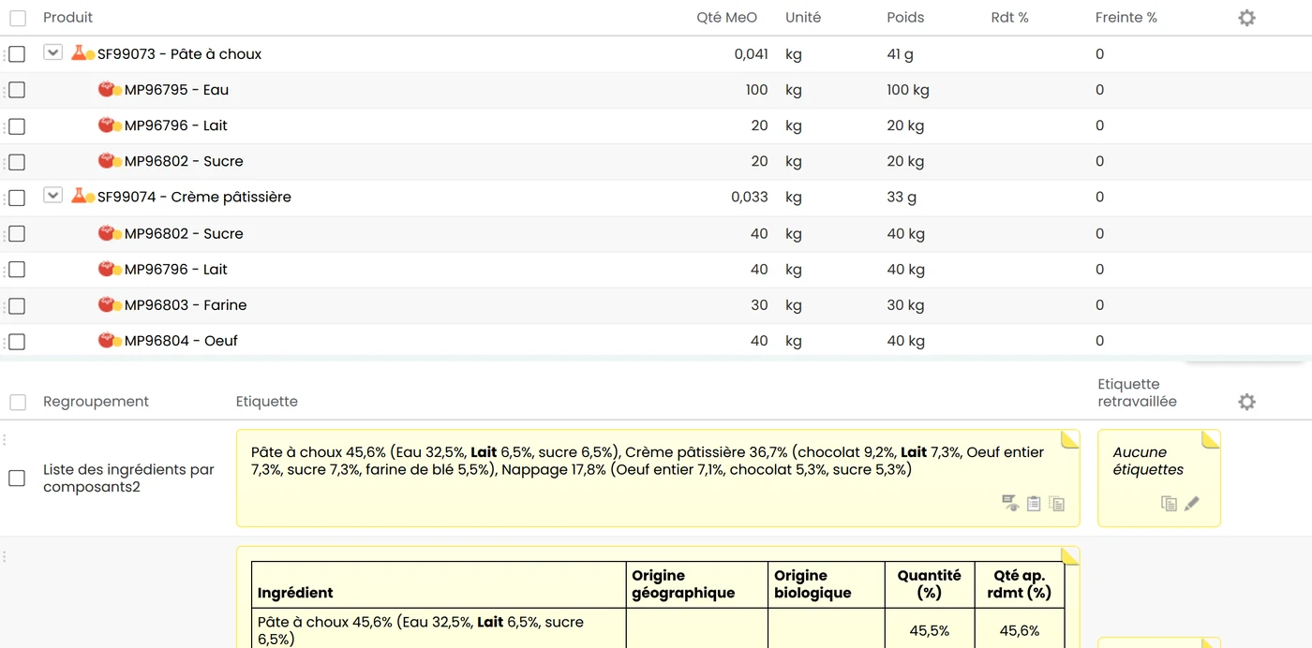Open the label grid settings gear
The width and height of the screenshot is (1312, 648).
1246,402
